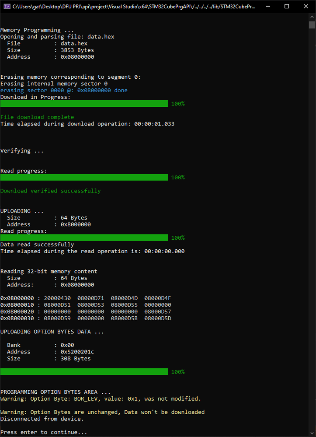This screenshot has width=316, height=437.
Task: Click the option bytes upload progress bar
Action: [84, 372]
